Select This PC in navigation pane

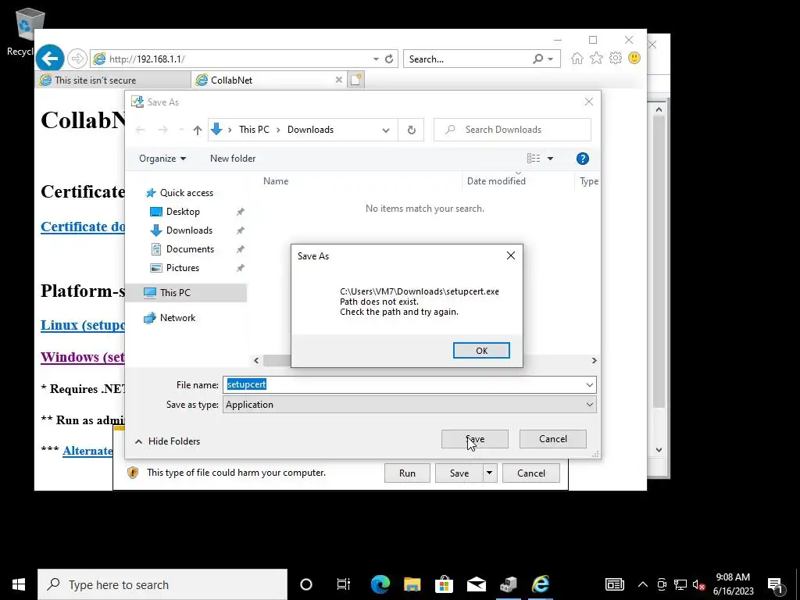[186, 292]
